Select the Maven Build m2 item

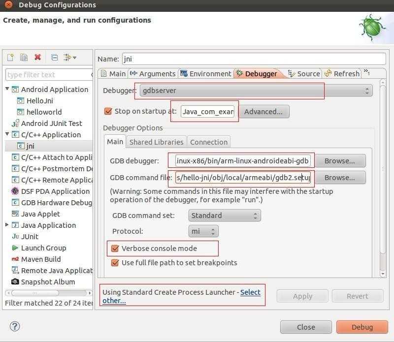pyautogui.click(x=41, y=259)
